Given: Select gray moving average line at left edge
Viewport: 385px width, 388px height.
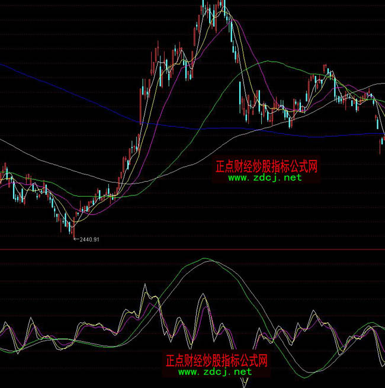Looking at the screenshot, I should (2, 141).
